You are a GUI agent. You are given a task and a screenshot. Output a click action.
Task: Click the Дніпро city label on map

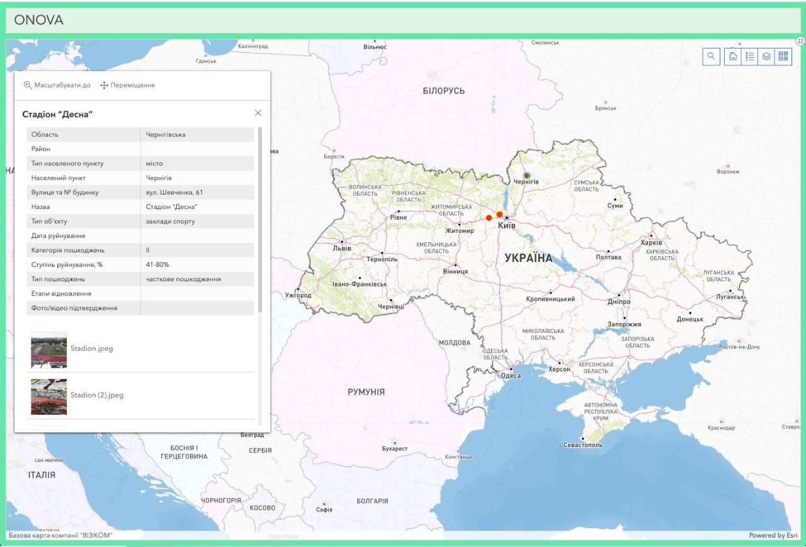point(620,302)
